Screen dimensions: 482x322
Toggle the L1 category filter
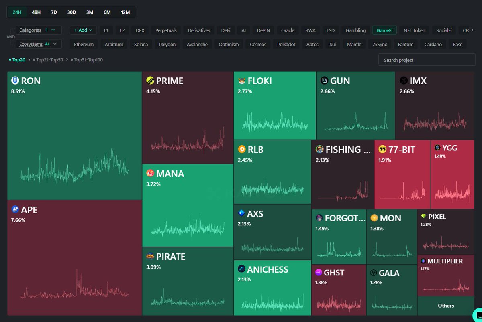click(x=106, y=30)
